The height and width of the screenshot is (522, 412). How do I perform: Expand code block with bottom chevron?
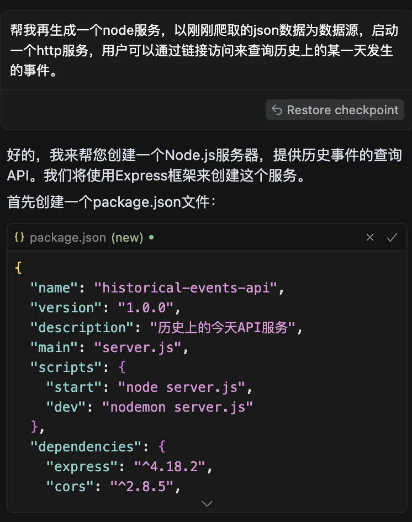[207, 503]
